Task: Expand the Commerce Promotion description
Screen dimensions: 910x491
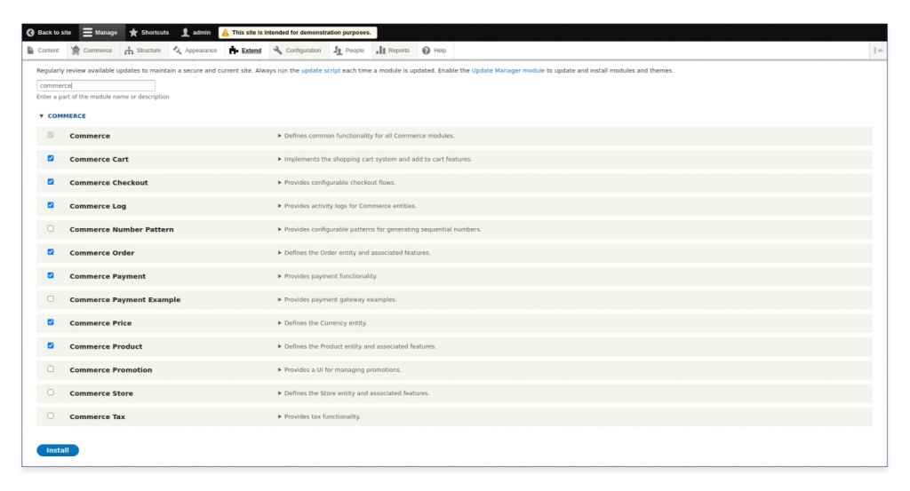Action: (339, 370)
